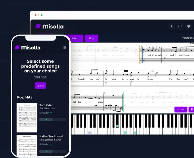This screenshot has width=194, height=158.
Task: Click the help question mark icon
Action: [x=172, y=26]
